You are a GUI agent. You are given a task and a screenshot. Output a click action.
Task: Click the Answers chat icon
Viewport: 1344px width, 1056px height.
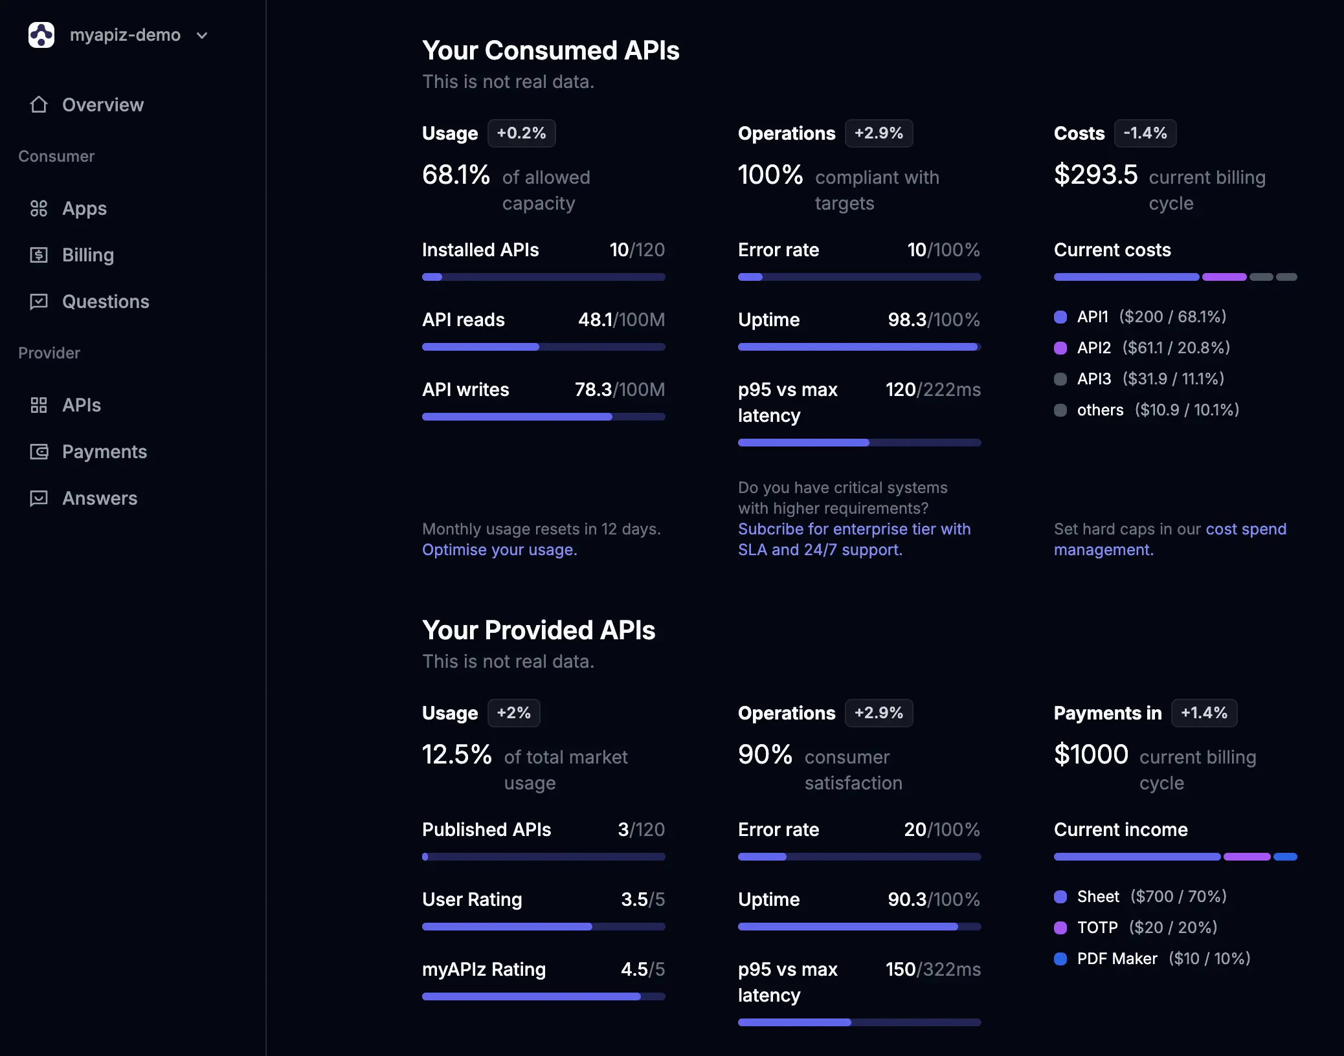tap(39, 498)
